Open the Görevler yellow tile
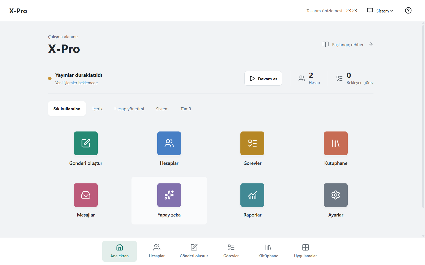 pos(252,143)
